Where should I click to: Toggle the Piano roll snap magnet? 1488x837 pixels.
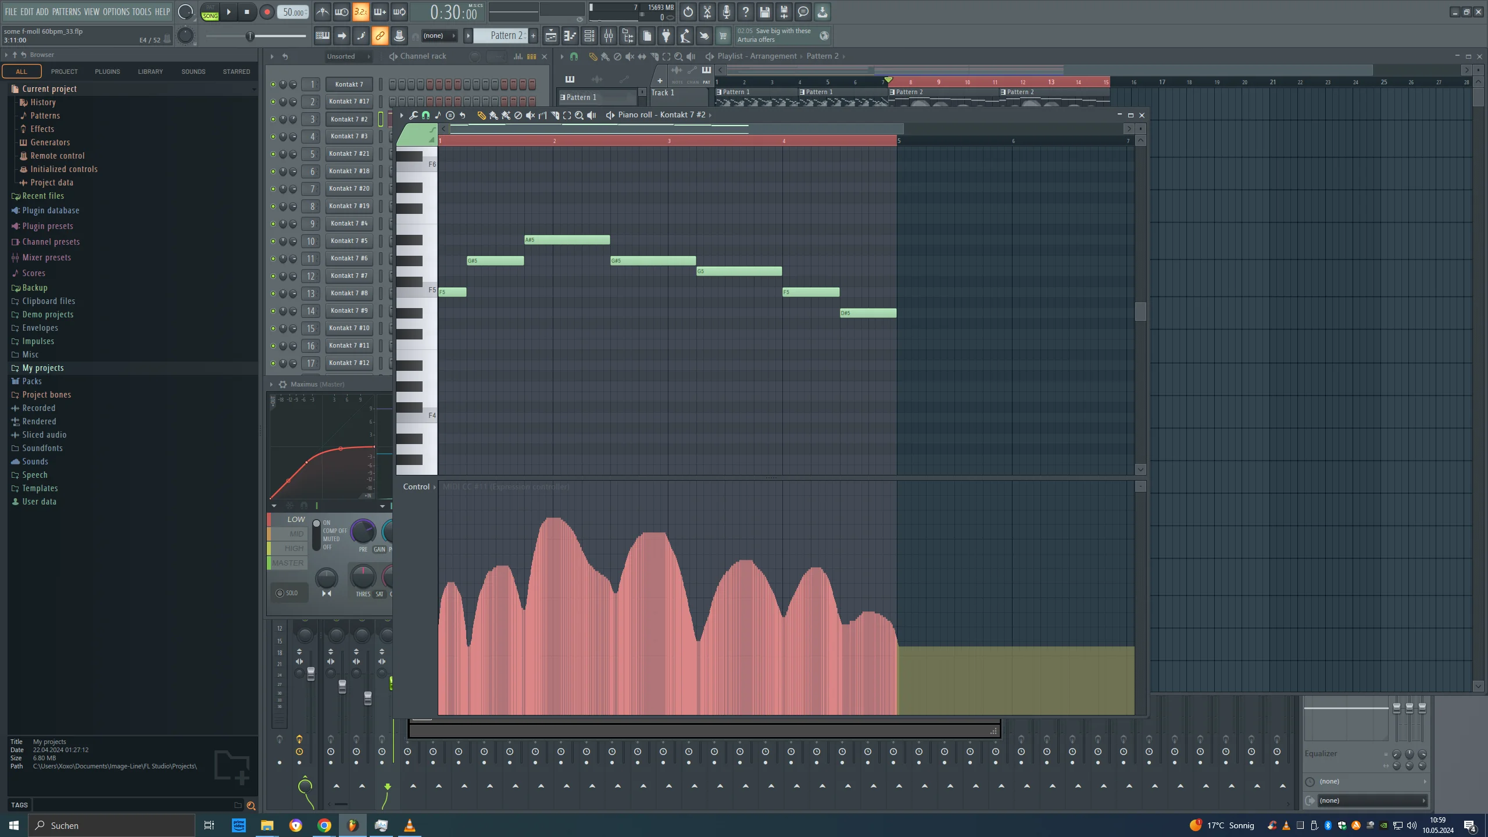coord(425,115)
